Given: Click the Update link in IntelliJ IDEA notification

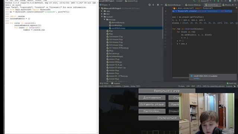Looking at the screenshot, I should [197, 79].
